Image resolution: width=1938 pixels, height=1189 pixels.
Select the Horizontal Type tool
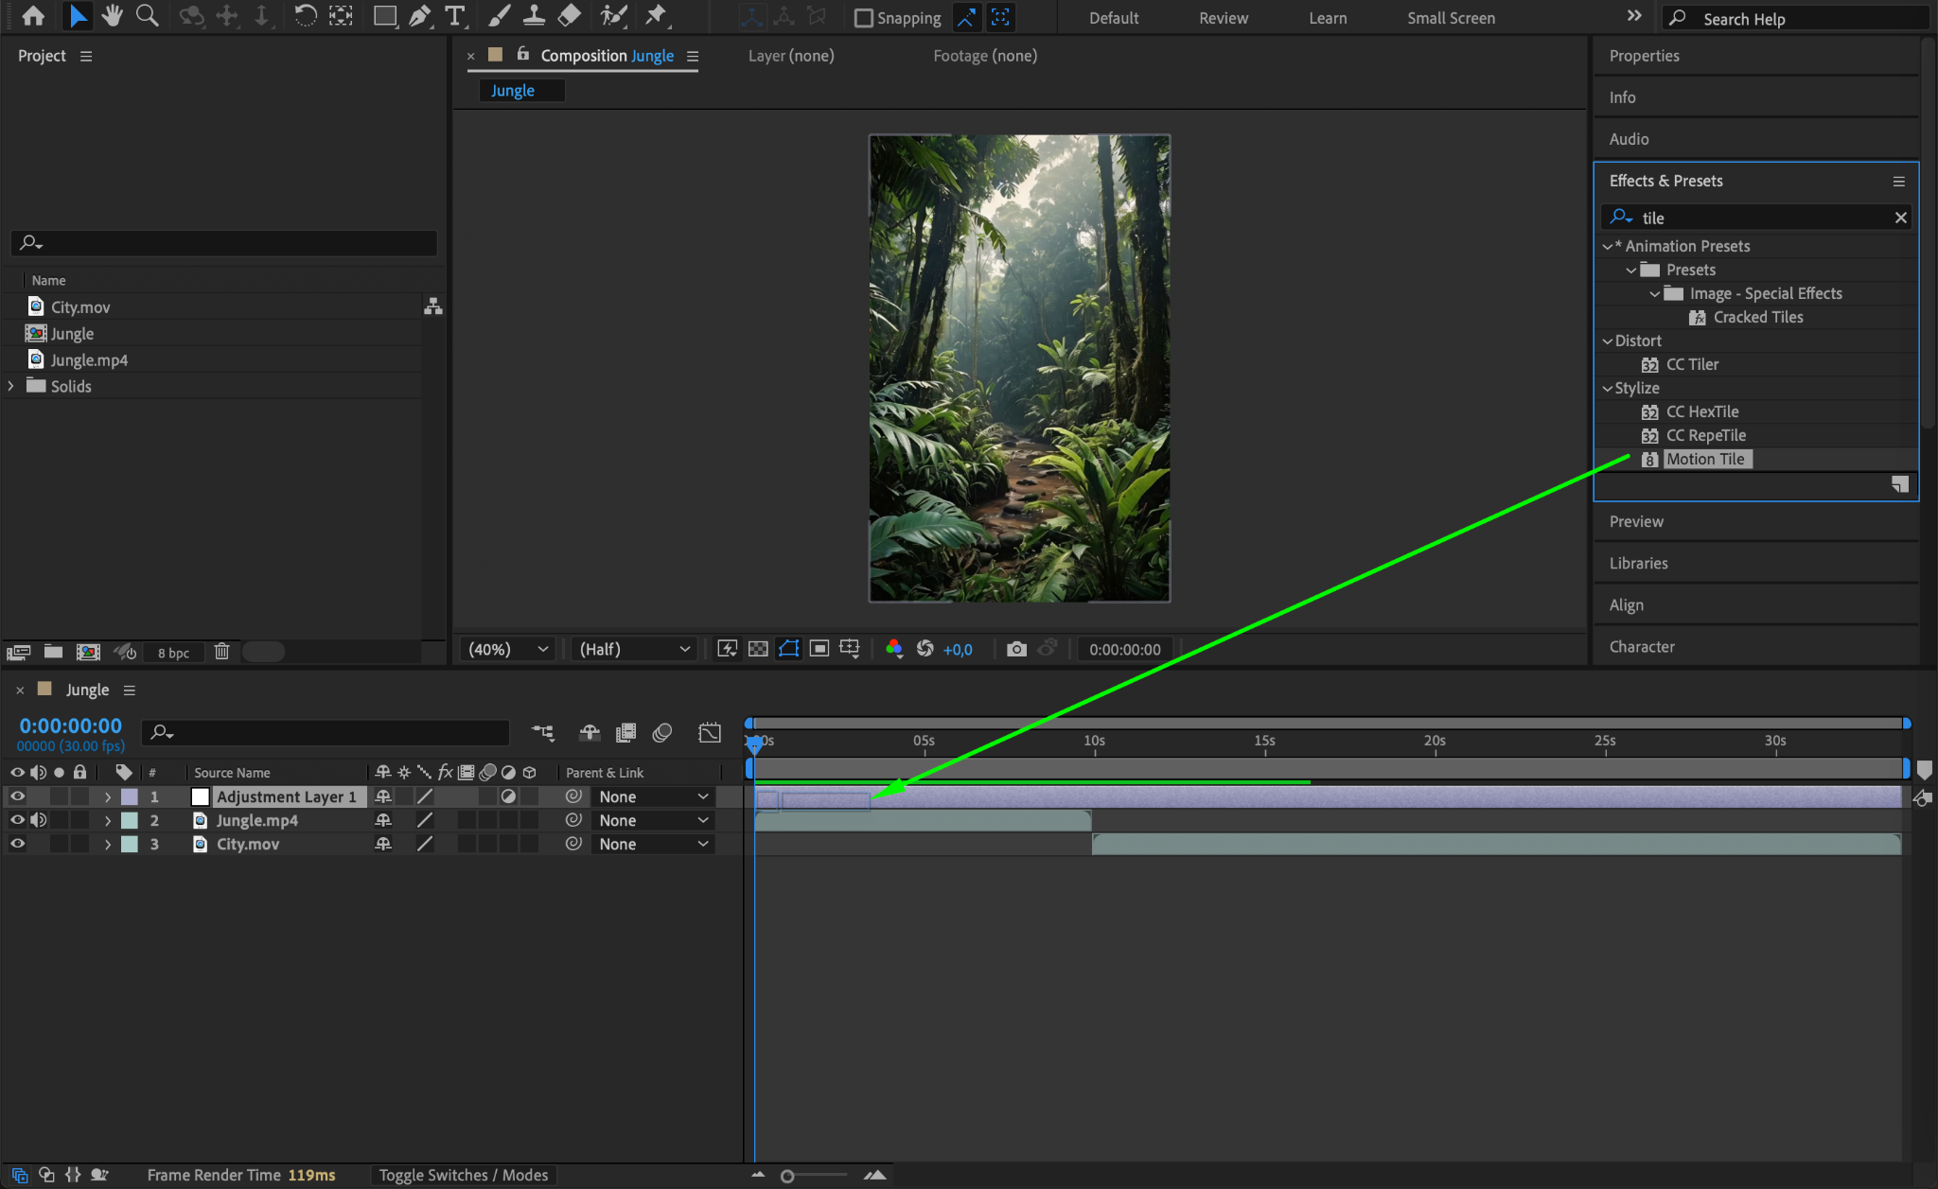[455, 16]
